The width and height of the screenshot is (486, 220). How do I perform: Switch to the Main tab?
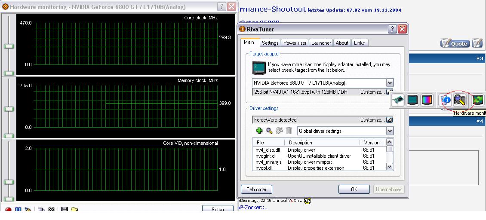[x=249, y=42]
